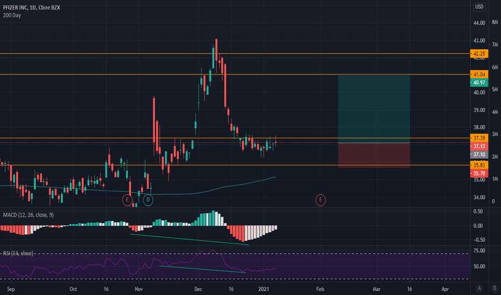The width and height of the screenshot is (501, 295).
Task: Click the Feb label on time axis
Action: [320, 289]
